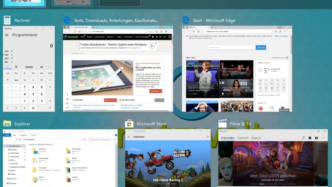Click the shopping bag icon in Filme & TV
This screenshot has width=332, height=187.
click(x=317, y=138)
